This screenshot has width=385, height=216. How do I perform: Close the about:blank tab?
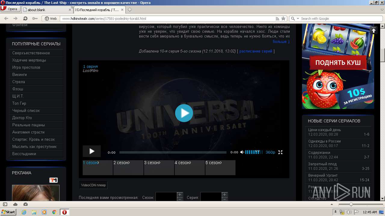70,10
